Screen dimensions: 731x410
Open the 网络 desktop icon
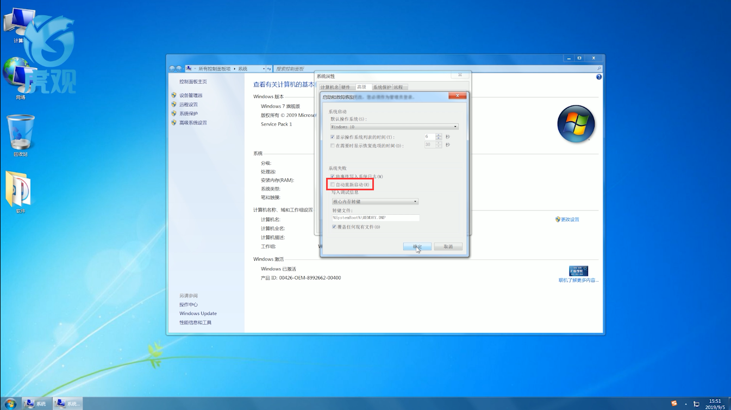tap(20, 79)
